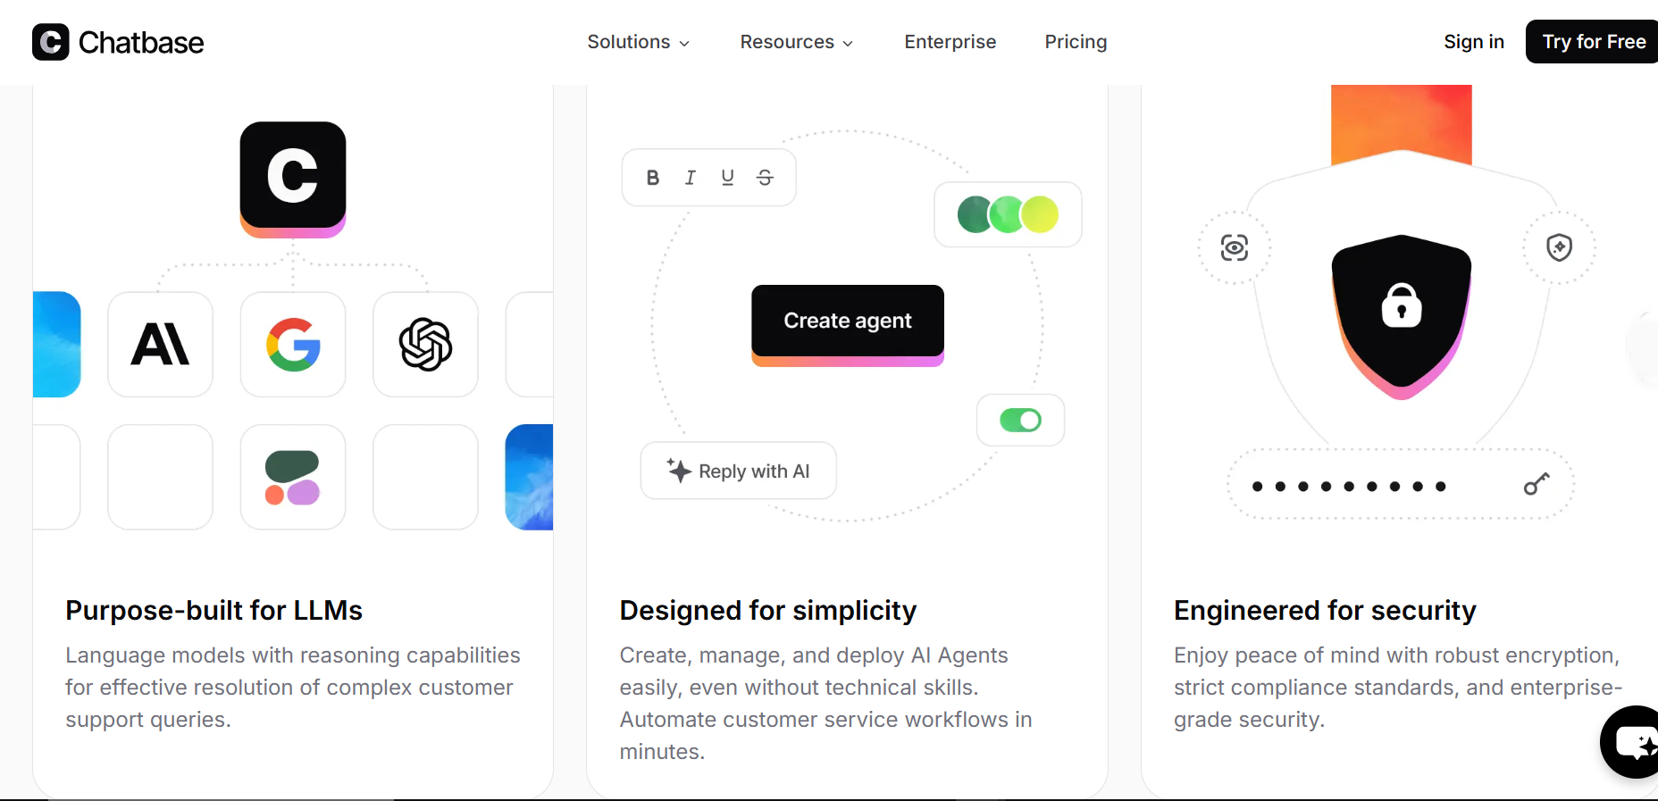The image size is (1658, 801).
Task: Select the green and pink shapes logo tile
Action: (293, 477)
